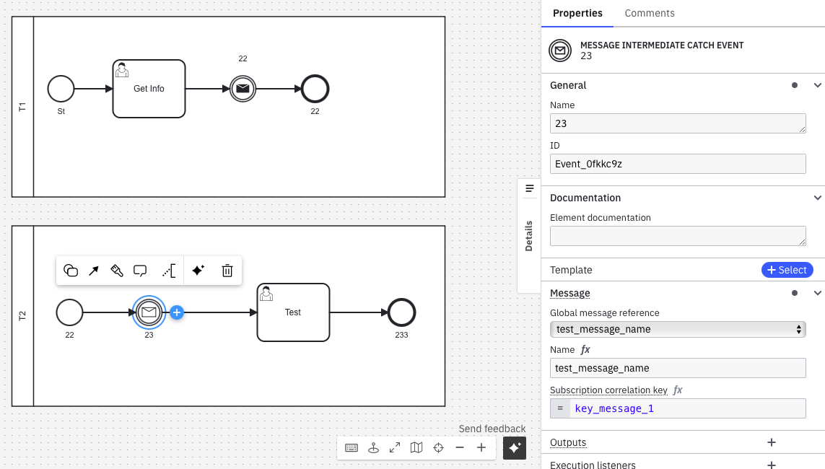This screenshot has height=469, width=825.
Task: Click the Send feedback link
Action: tap(492, 429)
